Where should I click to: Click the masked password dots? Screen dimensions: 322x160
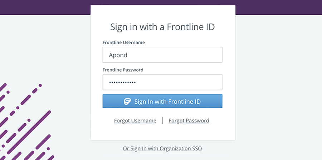[x=122, y=82]
